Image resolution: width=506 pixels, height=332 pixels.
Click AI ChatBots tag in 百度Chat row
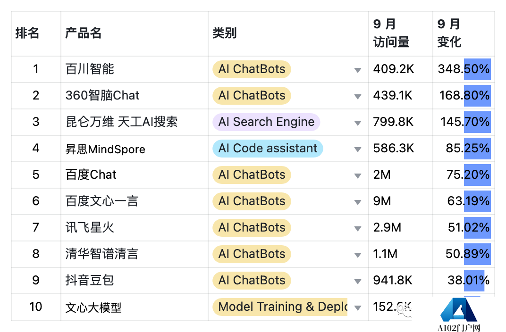click(x=252, y=174)
